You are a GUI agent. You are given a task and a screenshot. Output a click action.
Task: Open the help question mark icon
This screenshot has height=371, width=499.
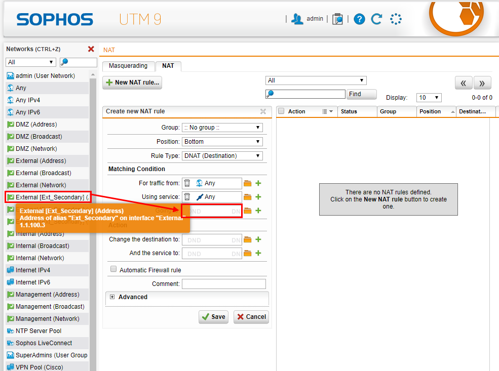[x=359, y=19]
